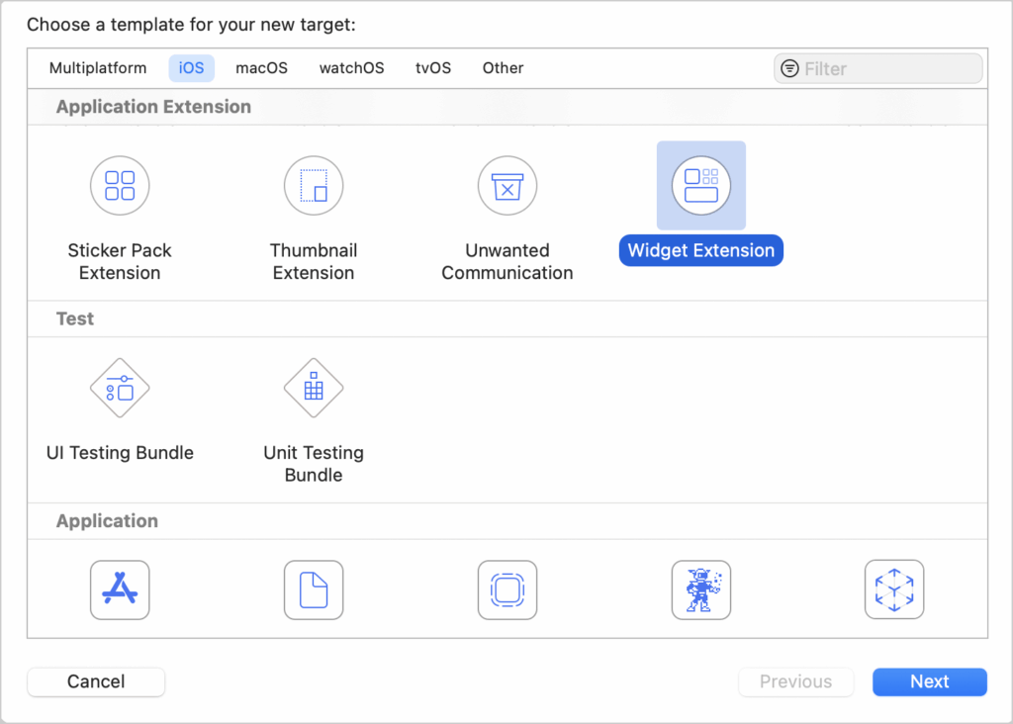This screenshot has height=724, width=1013.
Task: Click the App Store-style App template icon
Action: [x=120, y=589]
